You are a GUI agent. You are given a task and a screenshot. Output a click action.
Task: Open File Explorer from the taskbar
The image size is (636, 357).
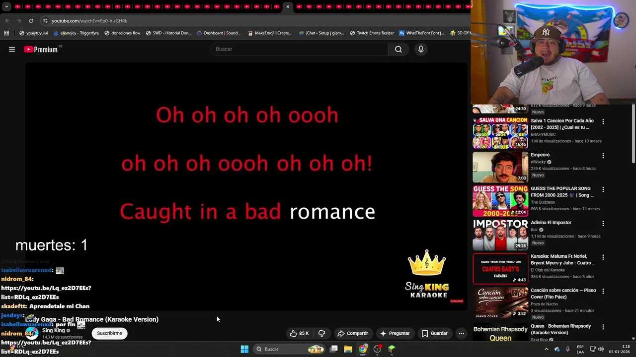tap(348, 349)
